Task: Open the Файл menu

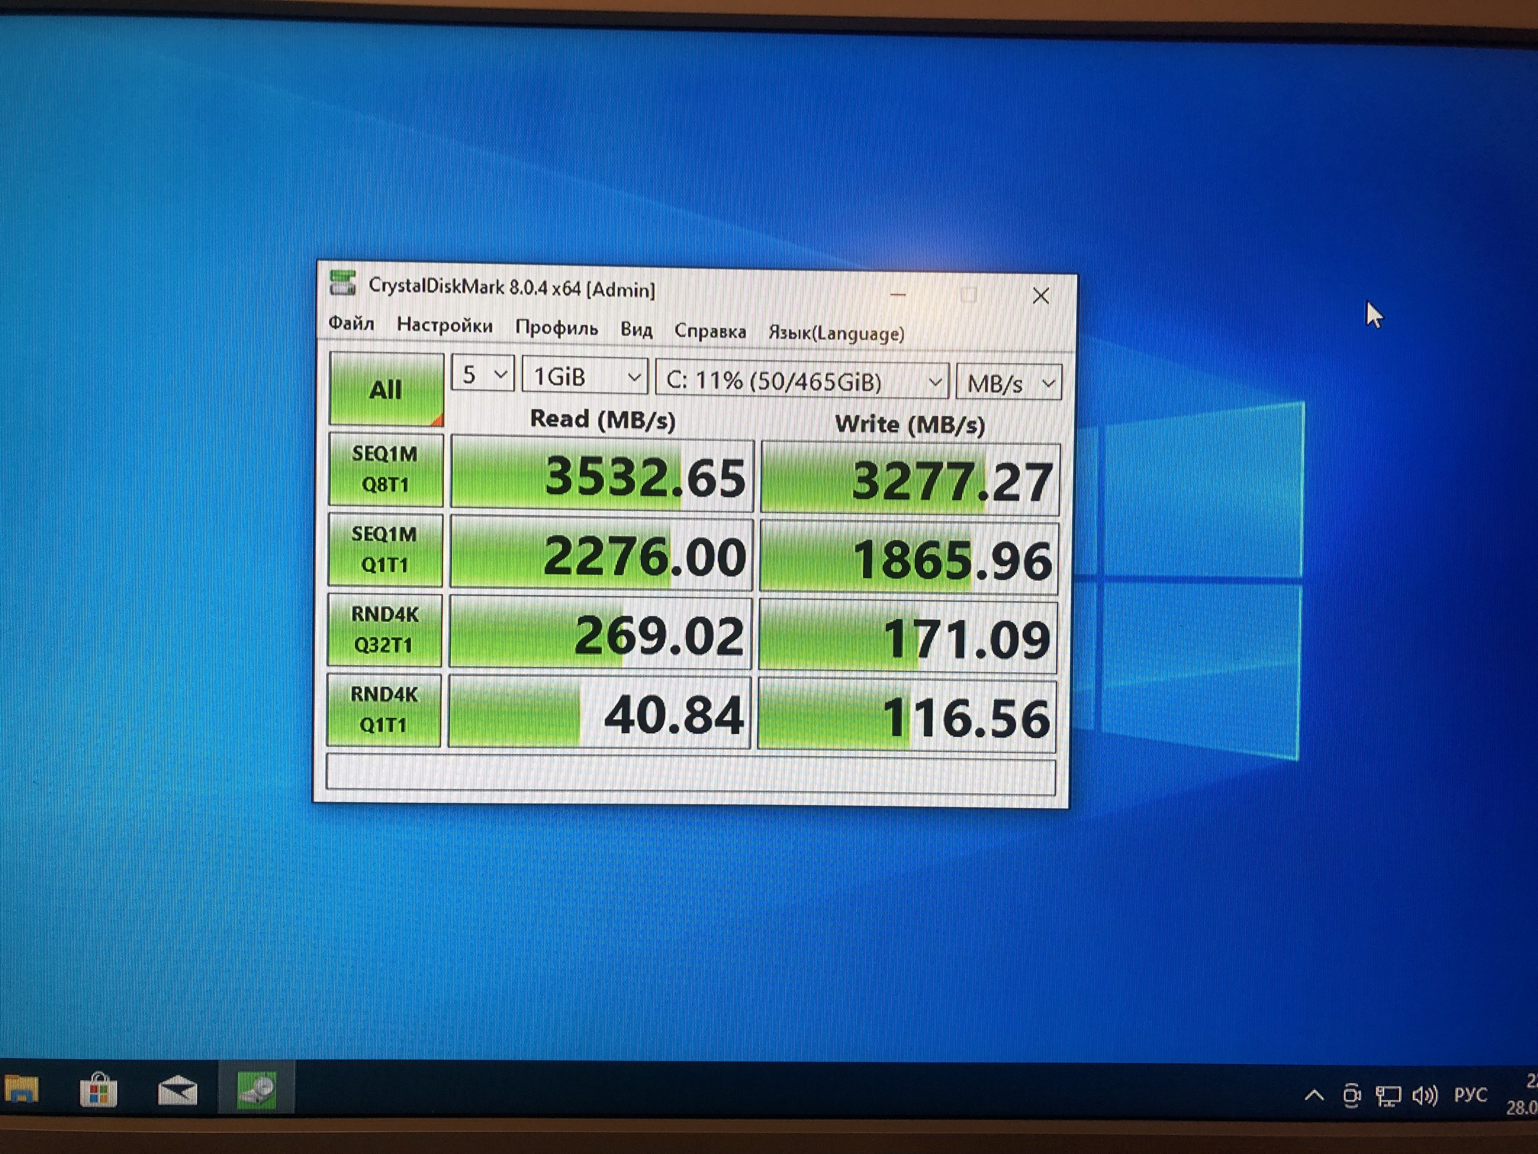Action: pyautogui.click(x=351, y=324)
